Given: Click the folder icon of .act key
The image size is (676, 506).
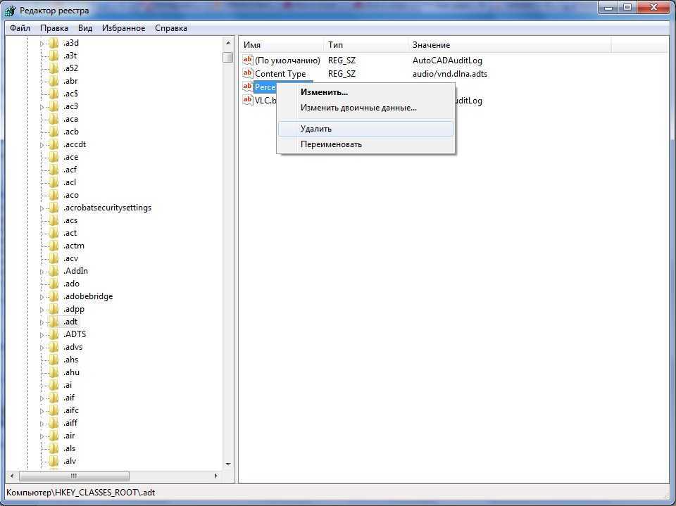Looking at the screenshot, I should 54,233.
